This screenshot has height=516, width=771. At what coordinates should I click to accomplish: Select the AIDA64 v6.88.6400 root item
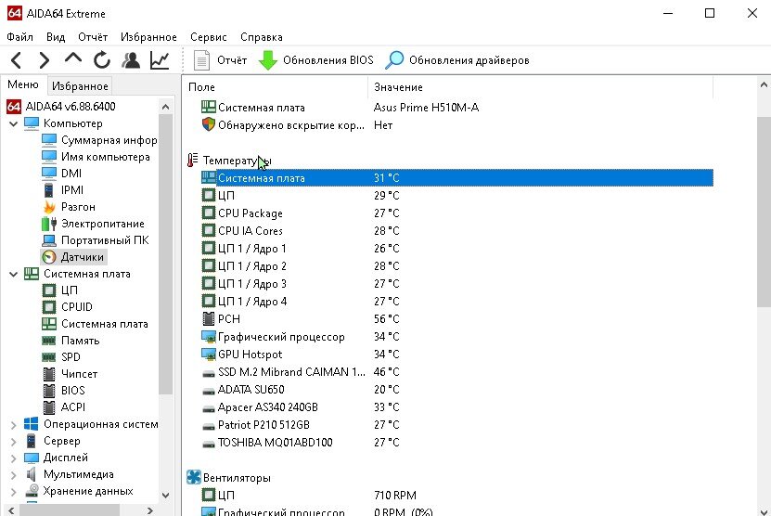pos(71,106)
